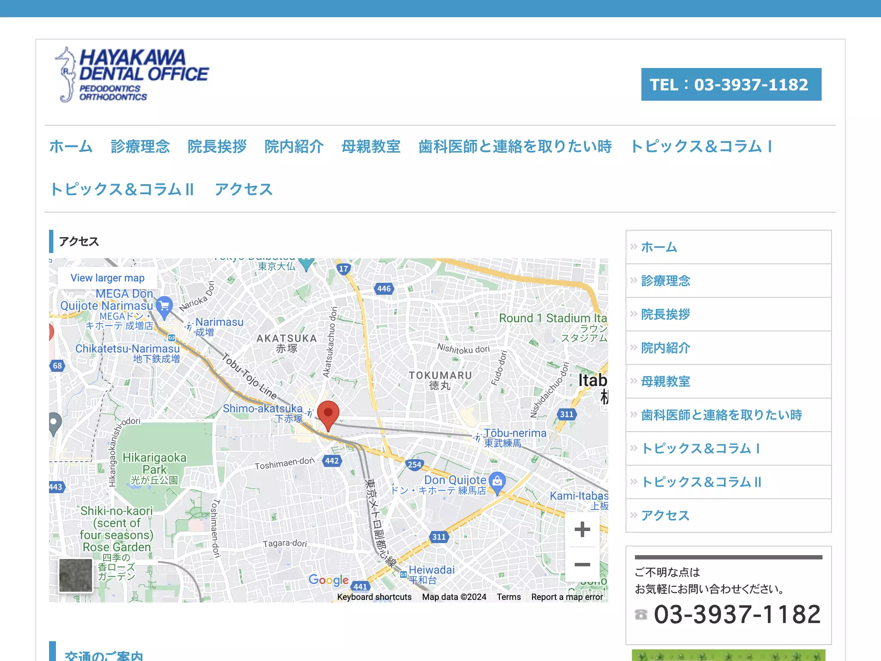Open 診療理念 in top navigation
881x661 pixels.
[x=140, y=146]
